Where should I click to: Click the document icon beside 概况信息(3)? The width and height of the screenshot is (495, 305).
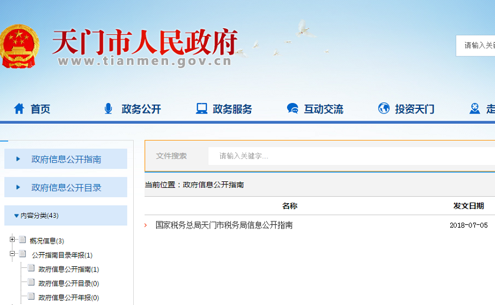(x=22, y=240)
